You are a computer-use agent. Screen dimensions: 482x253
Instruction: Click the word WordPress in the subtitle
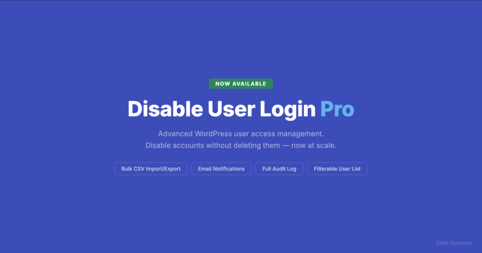(x=213, y=134)
